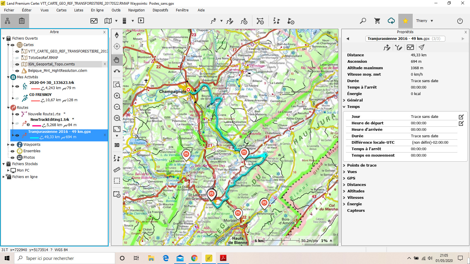Toggle visibility of 2020-04-30_133623.trk track
Screen dimensions: 470x264
[17, 86]
